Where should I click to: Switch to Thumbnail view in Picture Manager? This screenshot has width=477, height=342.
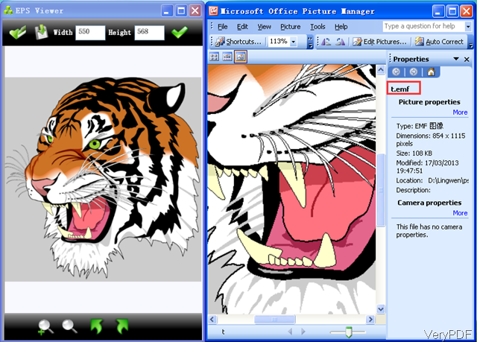coord(215,57)
